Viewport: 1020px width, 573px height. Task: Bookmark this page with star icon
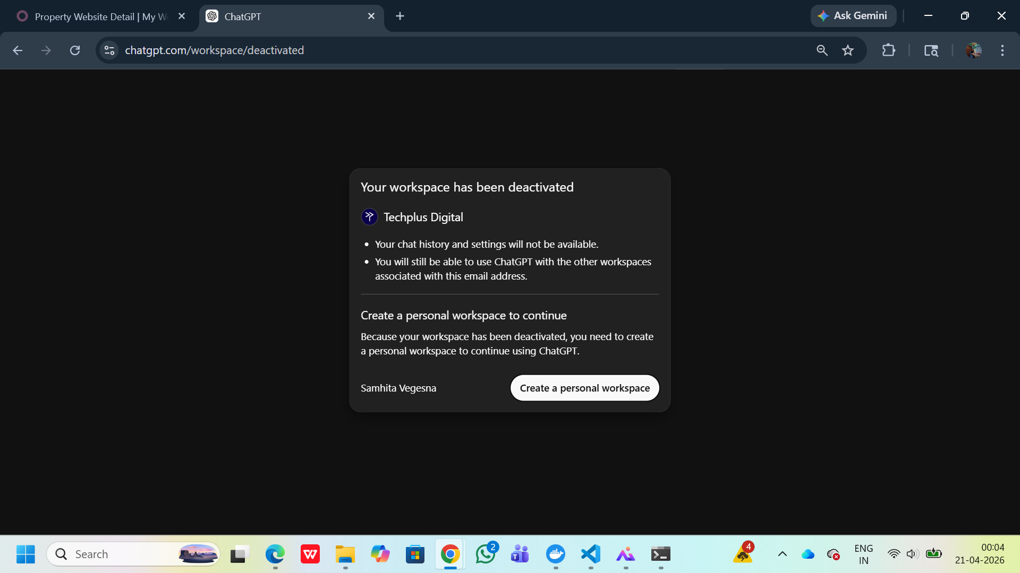(x=848, y=50)
